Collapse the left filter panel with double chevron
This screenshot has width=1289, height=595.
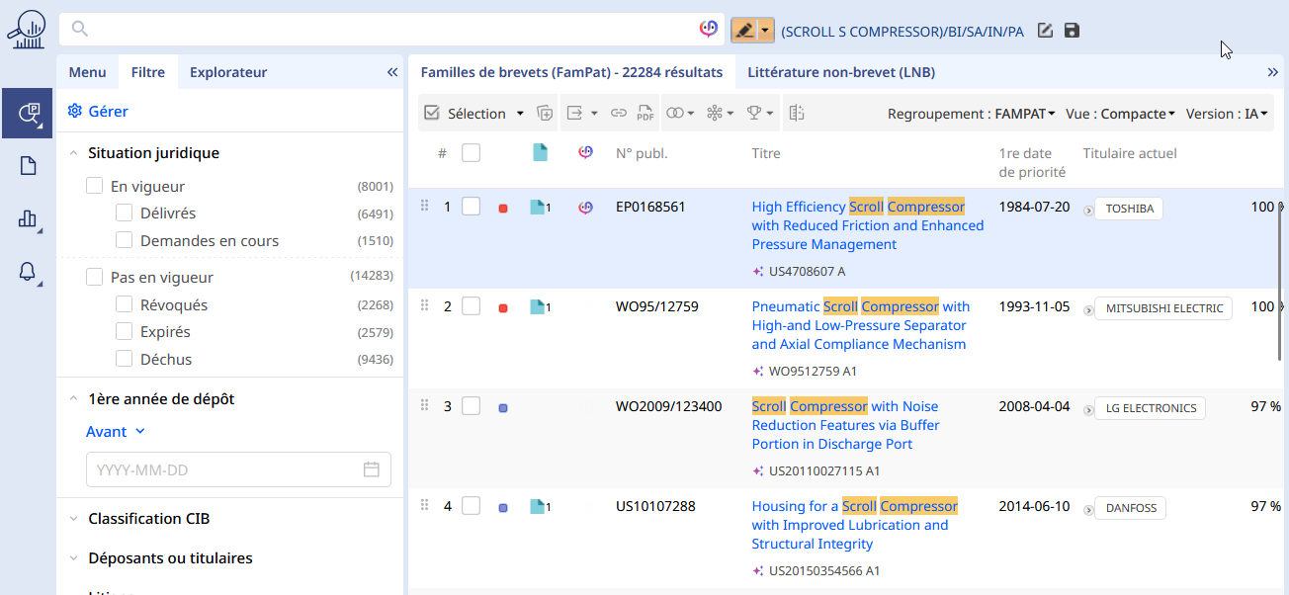point(391,72)
